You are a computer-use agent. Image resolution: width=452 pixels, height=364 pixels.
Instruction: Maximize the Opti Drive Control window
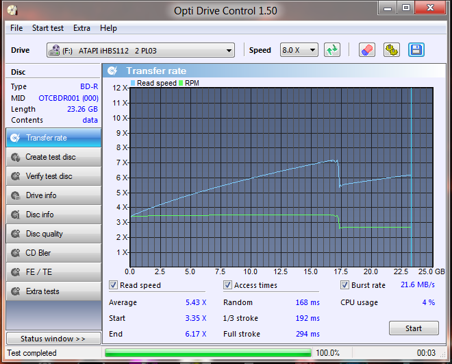pyautogui.click(x=406, y=8)
